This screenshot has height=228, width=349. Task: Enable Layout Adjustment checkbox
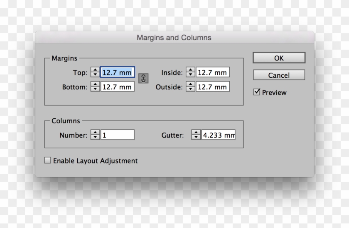tap(47, 160)
